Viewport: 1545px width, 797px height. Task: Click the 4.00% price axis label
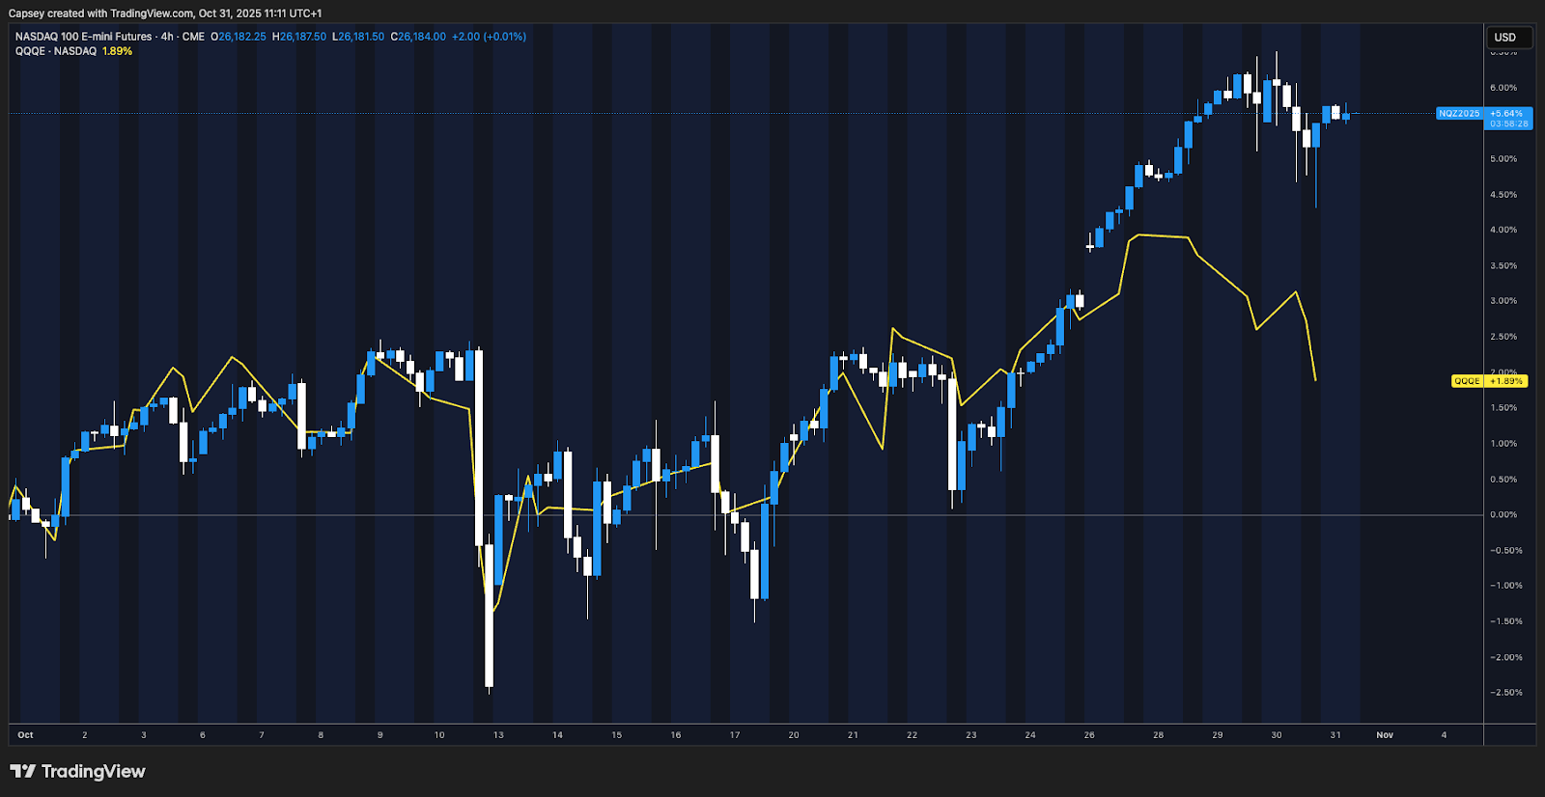1503,230
